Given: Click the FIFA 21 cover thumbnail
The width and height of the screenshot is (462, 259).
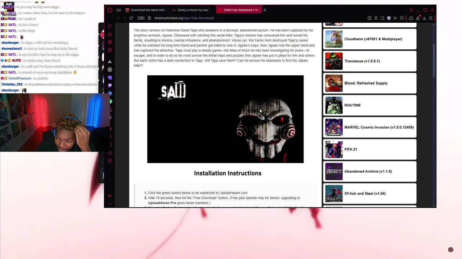Looking at the screenshot, I should 334,149.
